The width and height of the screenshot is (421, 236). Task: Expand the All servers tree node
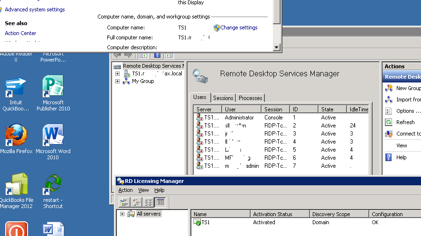[x=122, y=214]
